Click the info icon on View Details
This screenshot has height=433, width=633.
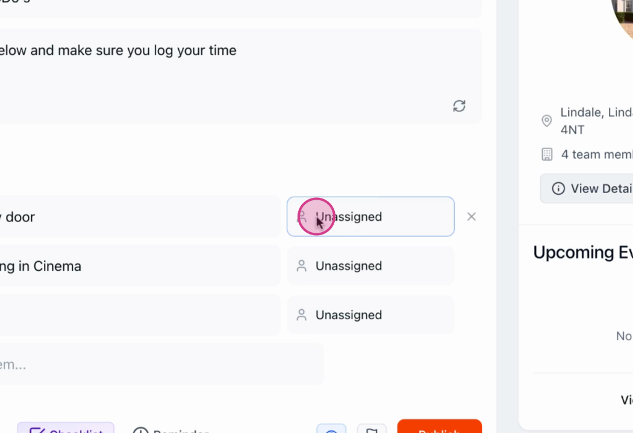[x=558, y=188]
